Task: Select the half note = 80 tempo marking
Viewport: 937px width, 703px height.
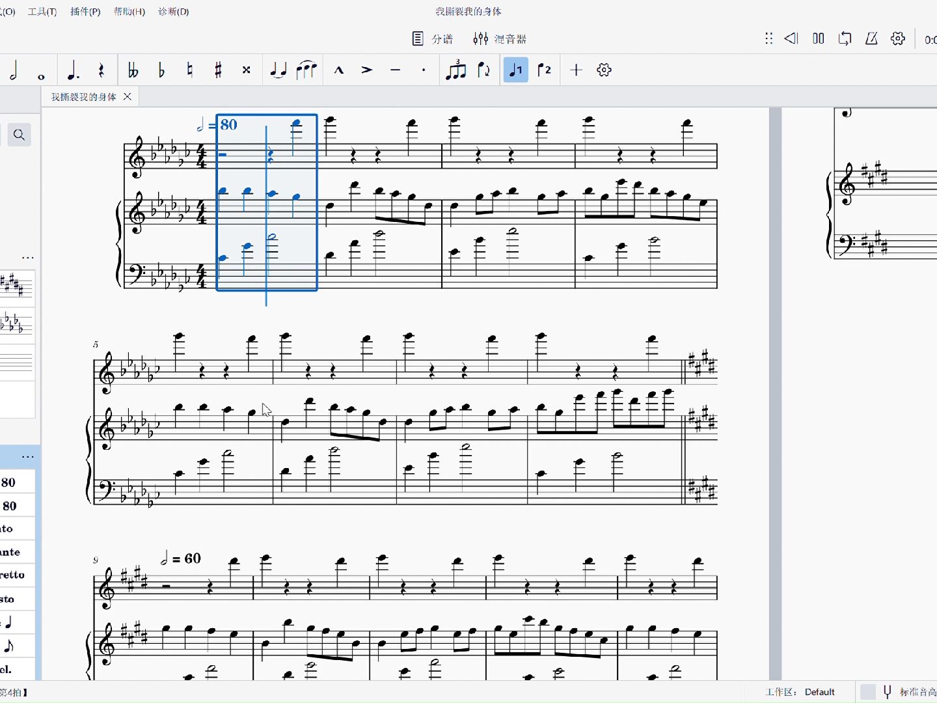Action: coord(218,124)
